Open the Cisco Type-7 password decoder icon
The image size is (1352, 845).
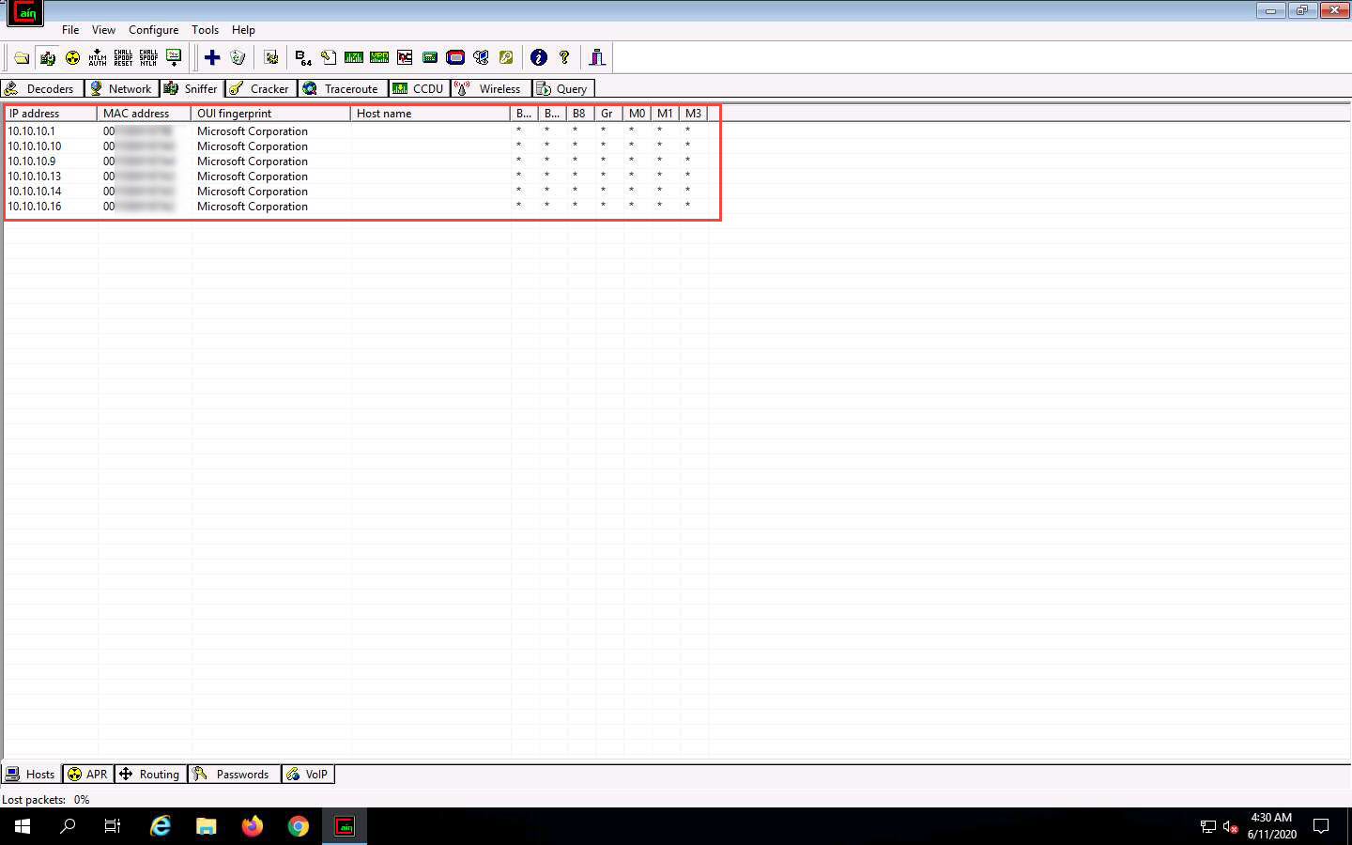(x=354, y=57)
